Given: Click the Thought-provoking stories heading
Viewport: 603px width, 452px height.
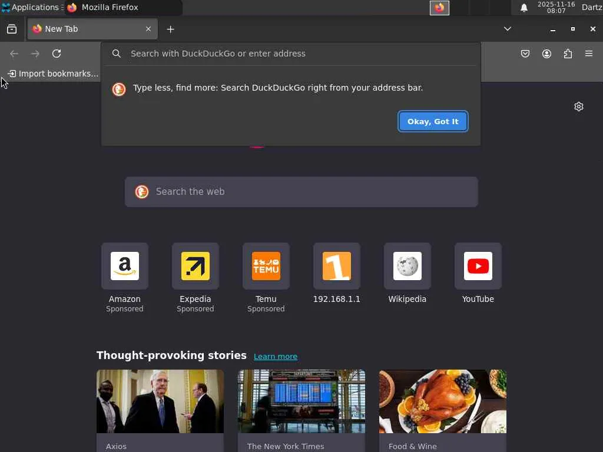Looking at the screenshot, I should [171, 355].
